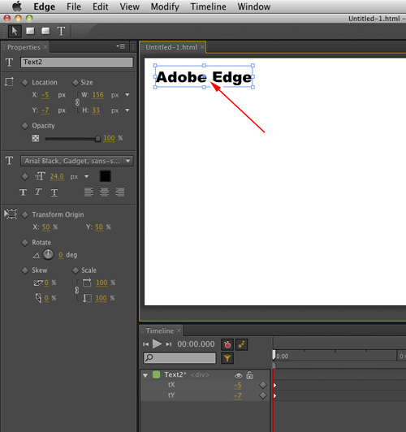Viewport: 406px width, 432px height.
Task: Jump to timeline start
Action: coord(145,344)
